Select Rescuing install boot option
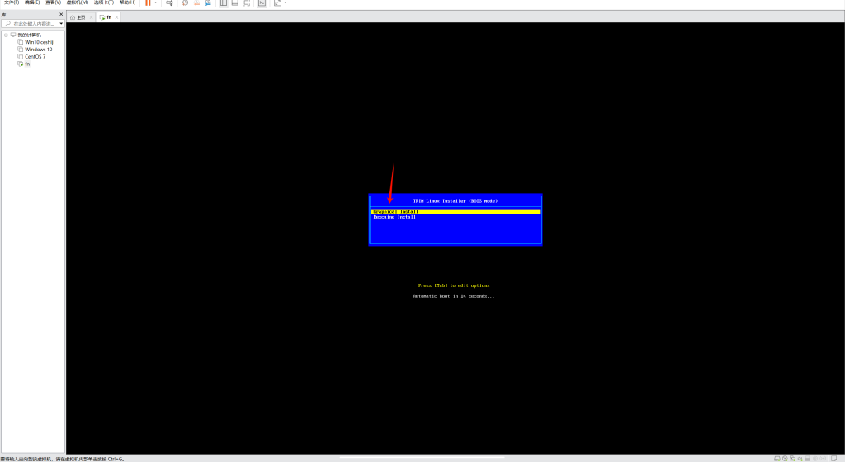This screenshot has height=462, width=845. pos(394,217)
